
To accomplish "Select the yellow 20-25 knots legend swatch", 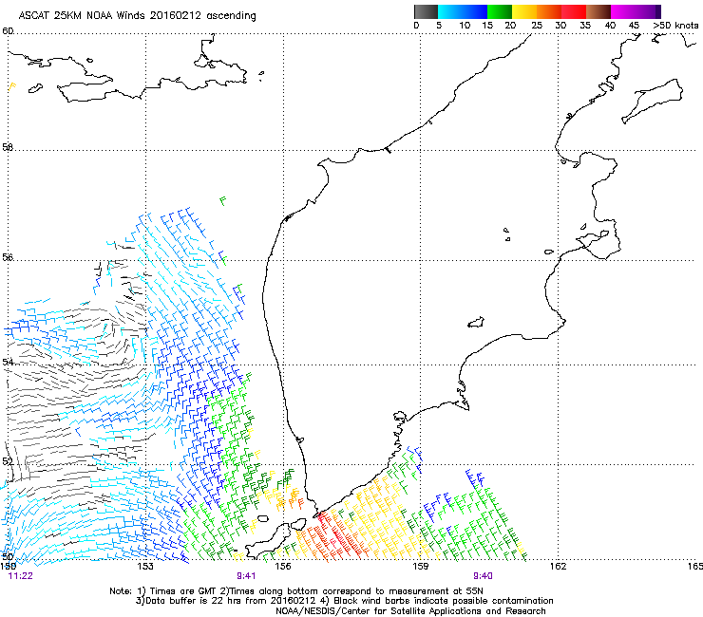I will pyautogui.click(x=524, y=11).
